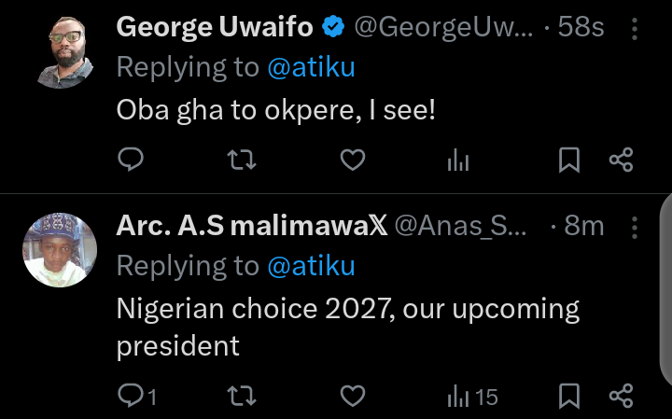Reply to George Uwaifo's tweet
This screenshot has height=419, width=672.
131,161
